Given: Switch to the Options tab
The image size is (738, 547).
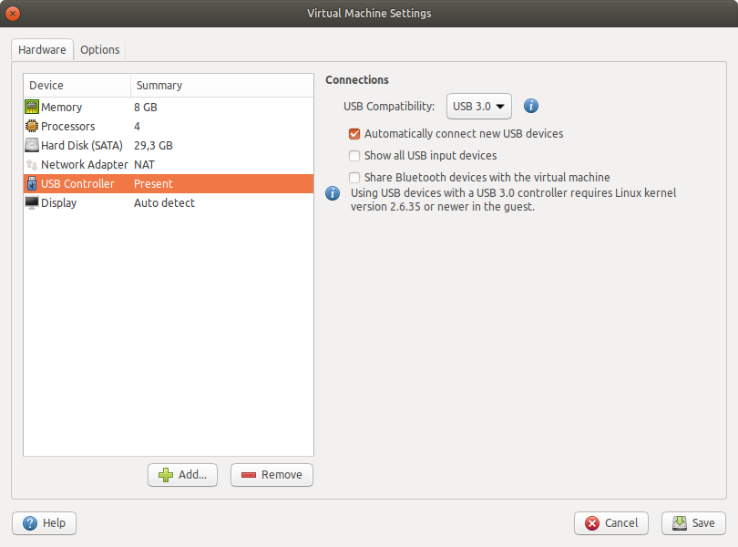Looking at the screenshot, I should click(99, 50).
